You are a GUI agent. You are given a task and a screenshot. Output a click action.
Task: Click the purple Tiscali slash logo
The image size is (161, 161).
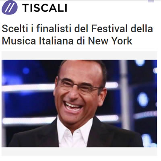coord(10,7)
